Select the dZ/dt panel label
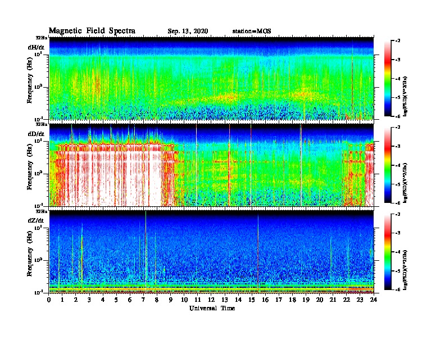Image resolution: width=445 pixels, height=344 pixels. click(36, 220)
